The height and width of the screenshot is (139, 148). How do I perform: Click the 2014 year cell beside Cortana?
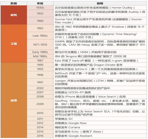tap(40, 127)
